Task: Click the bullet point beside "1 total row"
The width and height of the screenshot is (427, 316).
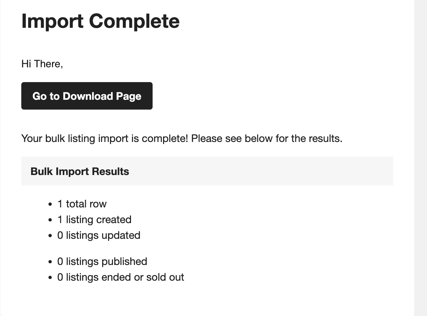Action: (50, 204)
